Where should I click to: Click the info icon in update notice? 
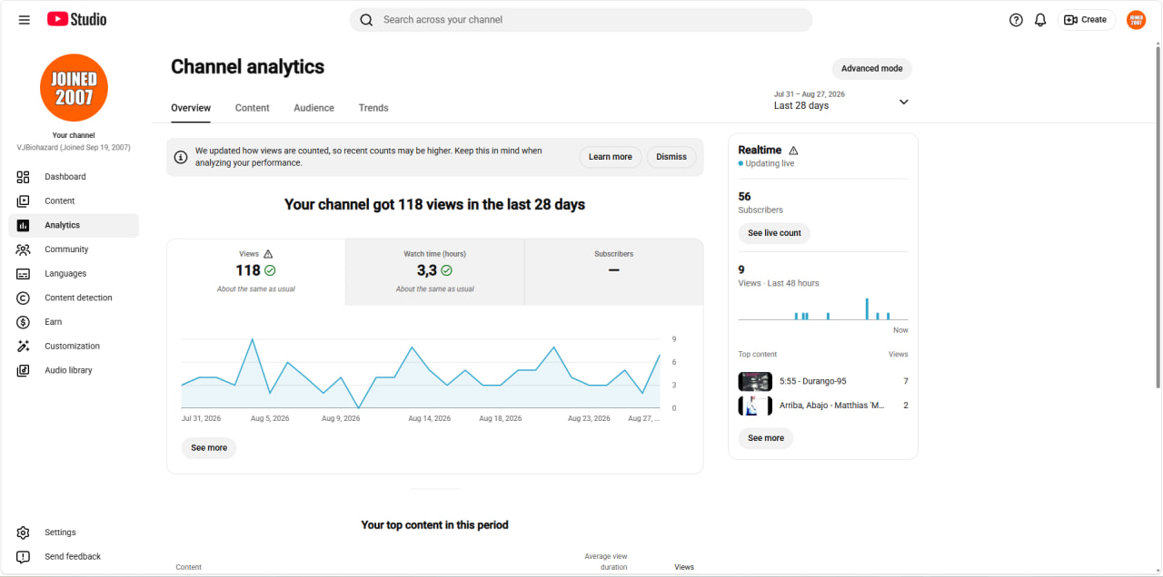point(181,157)
